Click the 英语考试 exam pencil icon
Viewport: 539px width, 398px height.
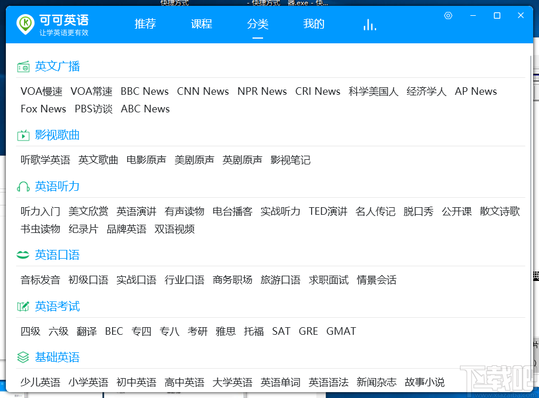tap(23, 306)
